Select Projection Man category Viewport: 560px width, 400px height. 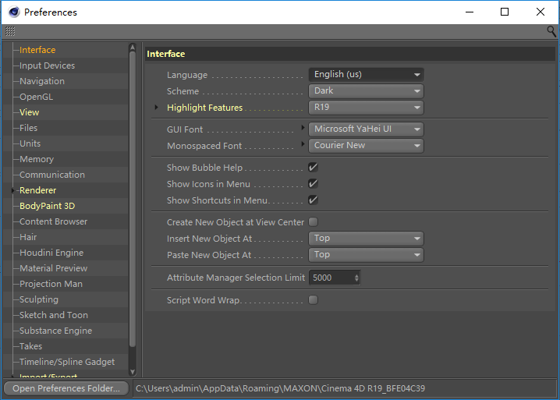[x=51, y=284]
